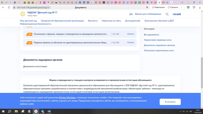
Task: Open the Windows Start menu
Action: click(3, 111)
